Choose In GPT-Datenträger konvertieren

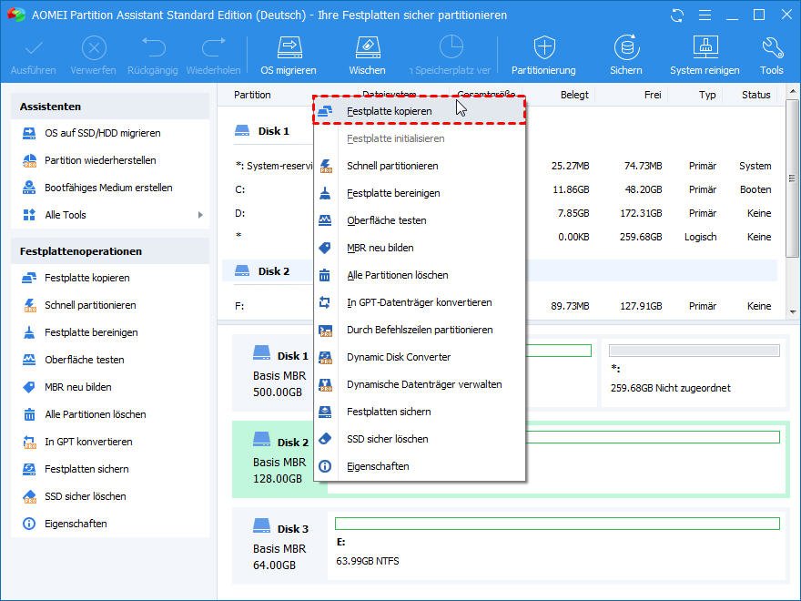click(x=420, y=302)
